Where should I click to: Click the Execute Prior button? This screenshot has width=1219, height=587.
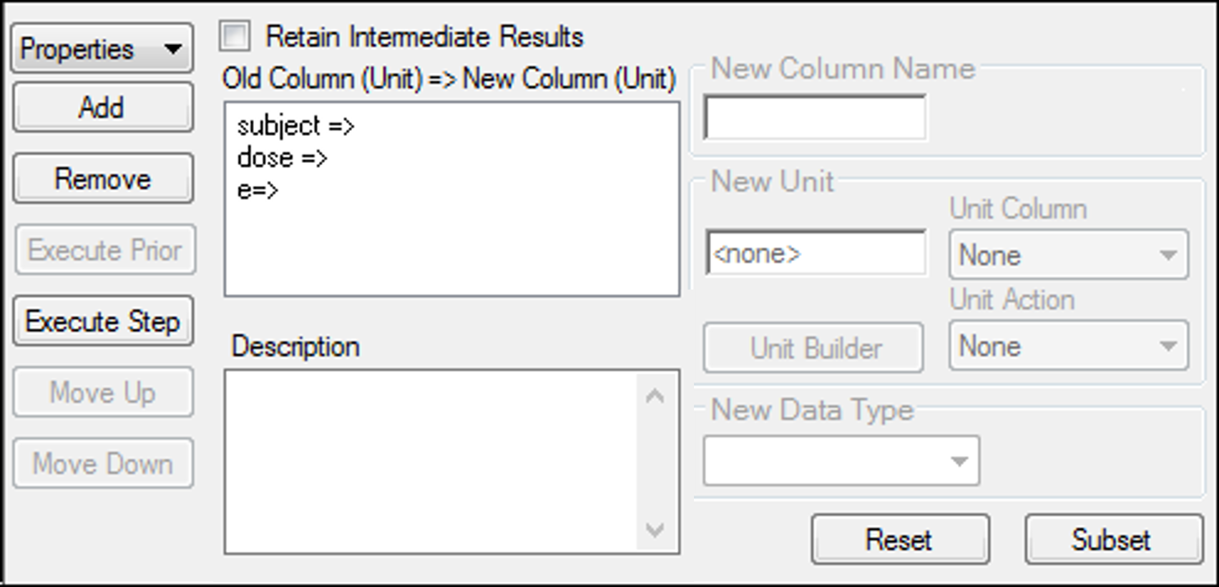point(104,250)
